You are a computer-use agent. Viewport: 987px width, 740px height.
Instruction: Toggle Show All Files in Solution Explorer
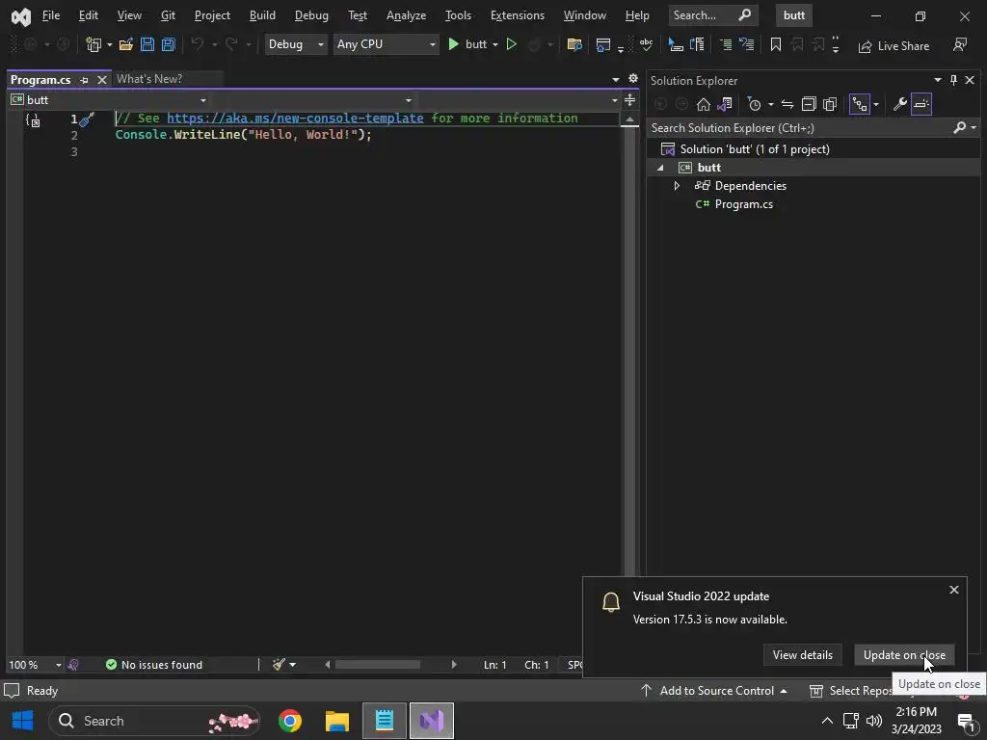[830, 104]
